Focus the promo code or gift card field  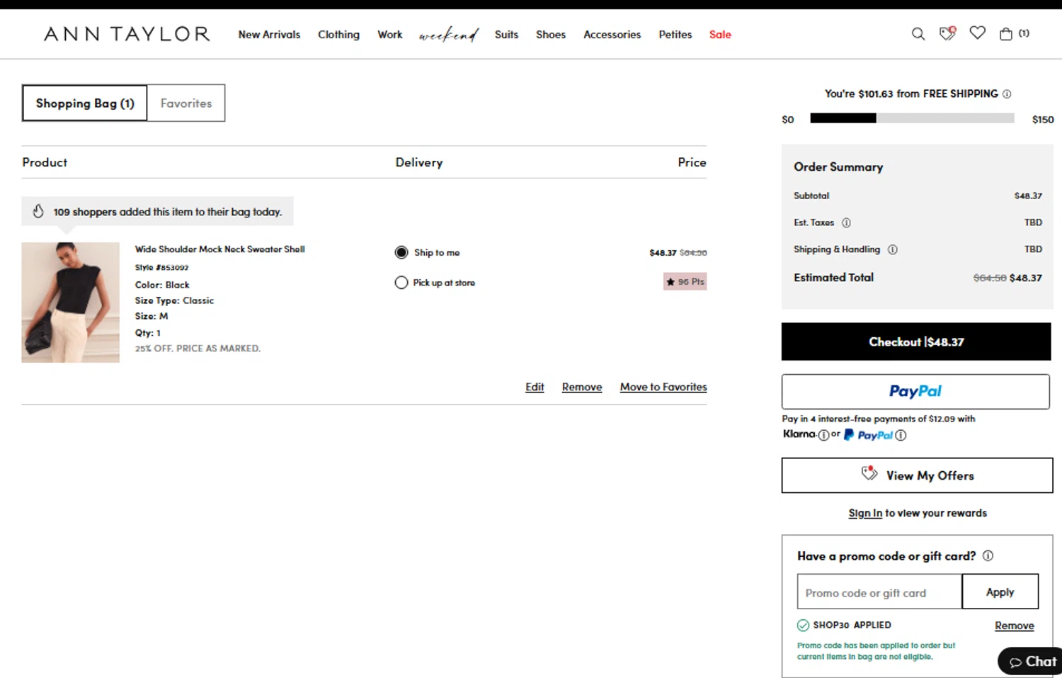[879, 592]
